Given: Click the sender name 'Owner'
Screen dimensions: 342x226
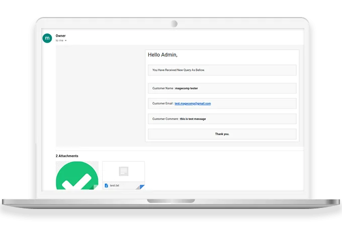Looking at the screenshot, I should click(60, 36).
